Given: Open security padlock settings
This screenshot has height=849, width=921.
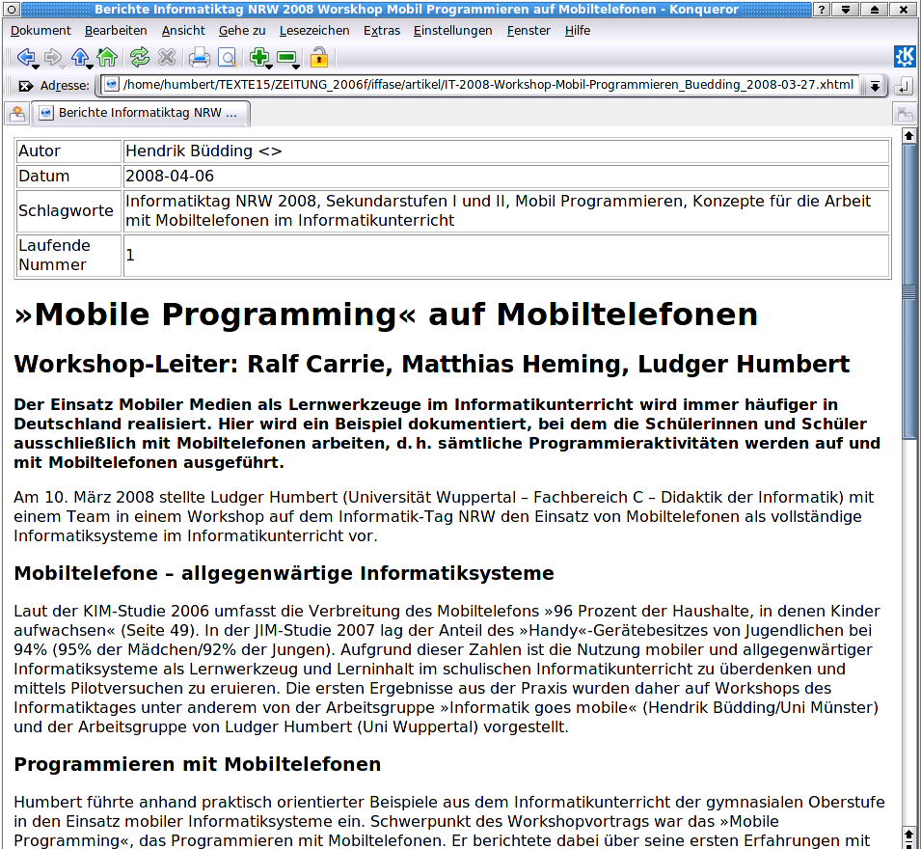Looking at the screenshot, I should pos(319,58).
